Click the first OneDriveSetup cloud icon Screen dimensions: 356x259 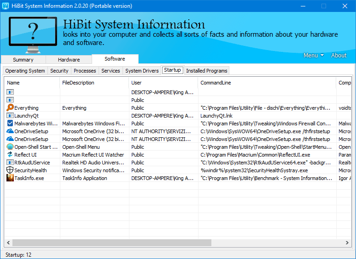coord(10,131)
